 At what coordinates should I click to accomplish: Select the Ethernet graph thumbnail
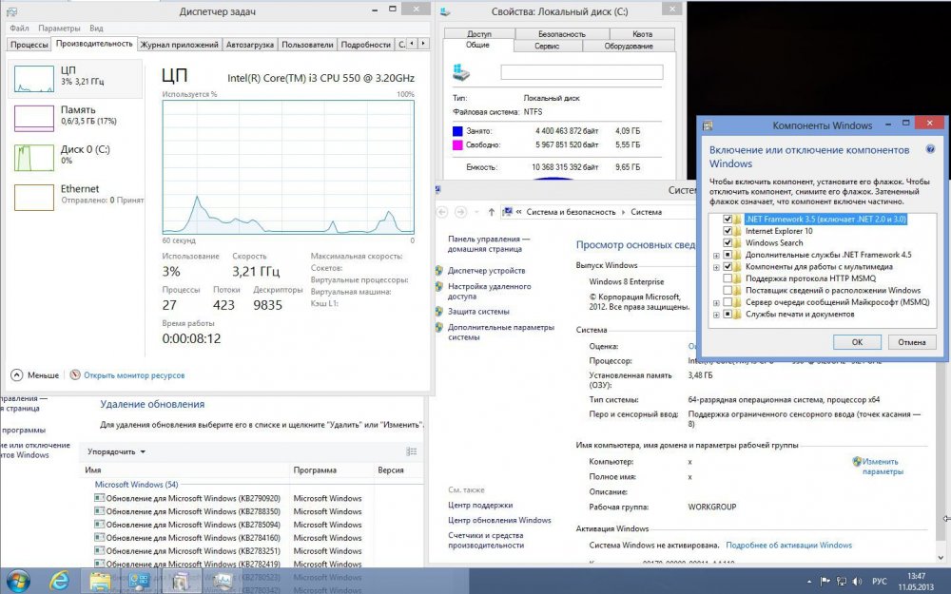34,197
